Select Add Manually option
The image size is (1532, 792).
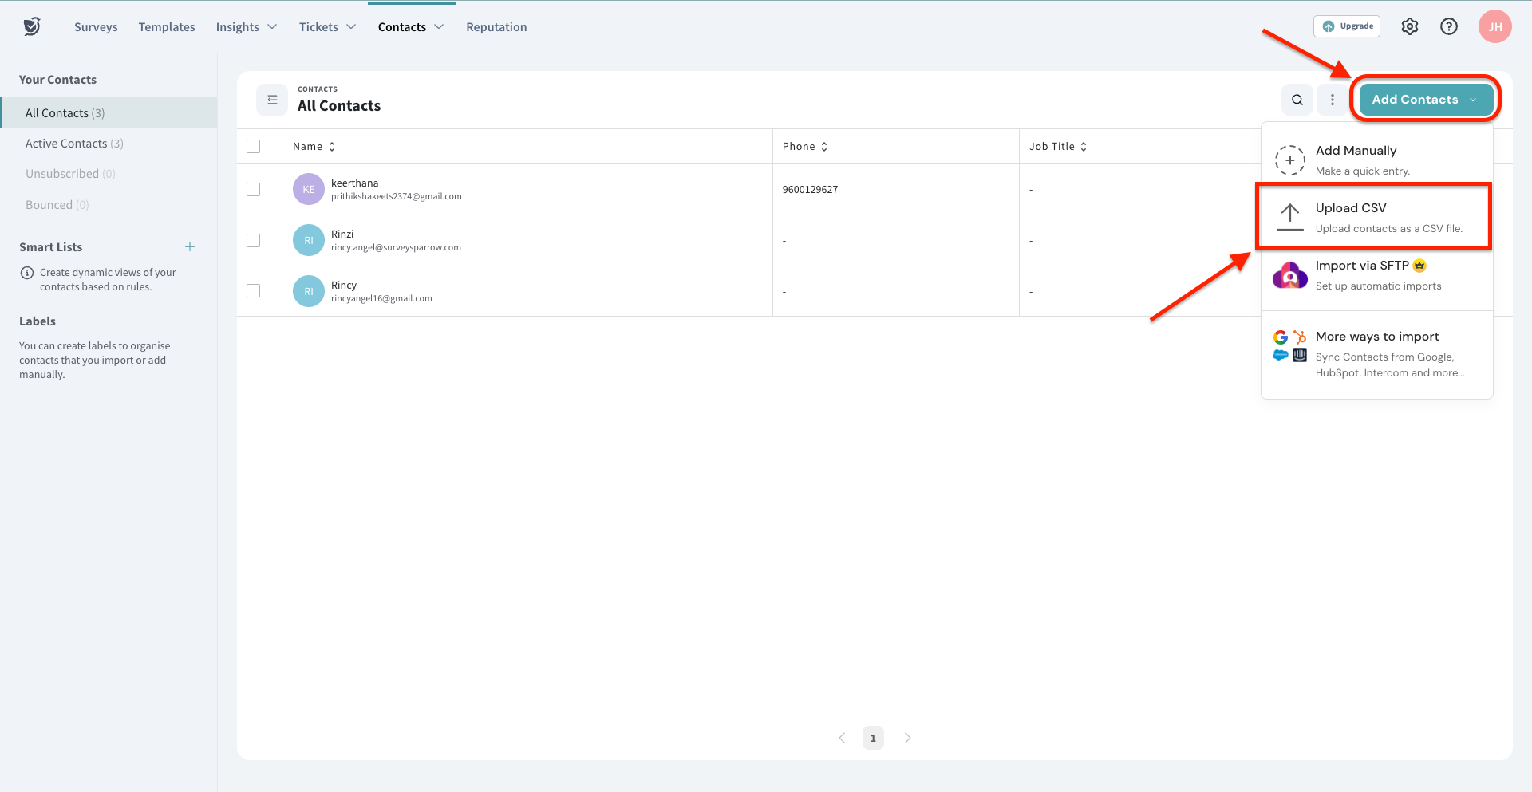tap(1374, 160)
